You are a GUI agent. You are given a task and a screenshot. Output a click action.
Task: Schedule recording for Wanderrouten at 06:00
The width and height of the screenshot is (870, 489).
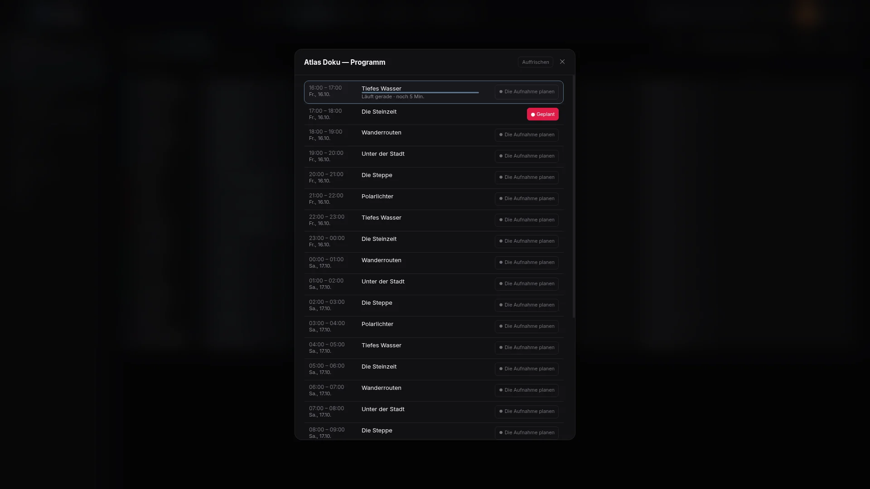pyautogui.click(x=527, y=390)
